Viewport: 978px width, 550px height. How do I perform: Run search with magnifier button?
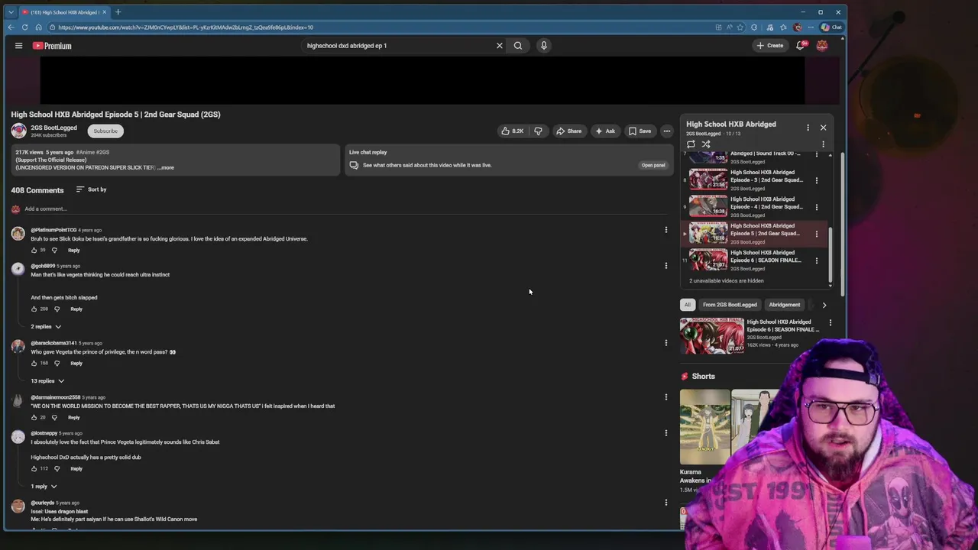[518, 46]
